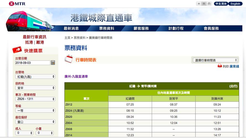Screen dimensions: 246x138
Task: Open the 成人 passenger count dropdown
Action: point(24,133)
